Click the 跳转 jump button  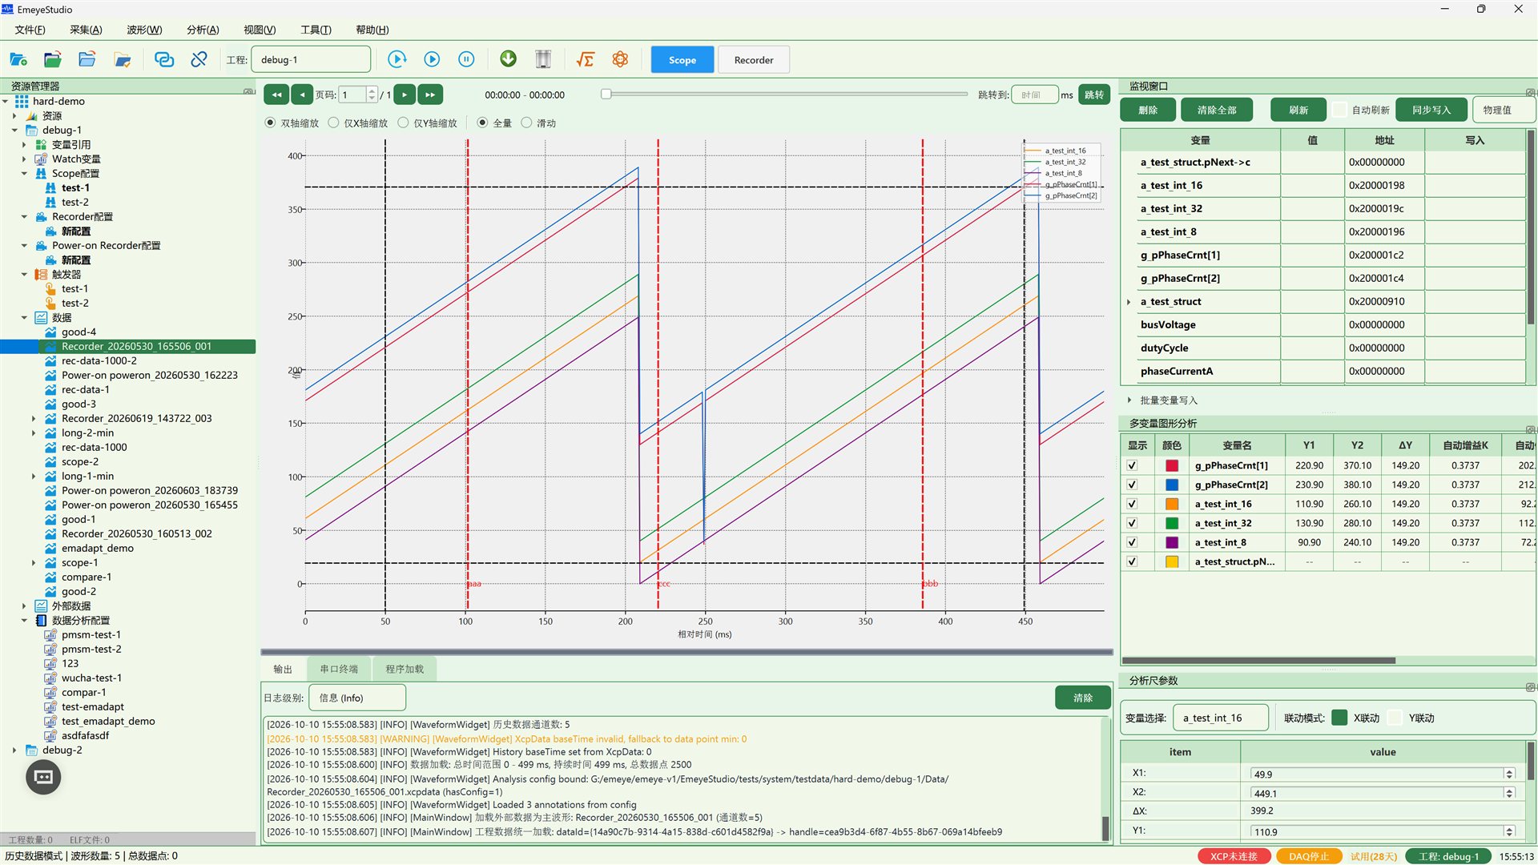click(1093, 95)
